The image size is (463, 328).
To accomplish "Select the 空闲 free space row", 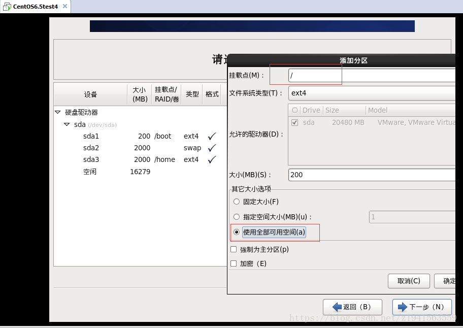I will [140, 172].
